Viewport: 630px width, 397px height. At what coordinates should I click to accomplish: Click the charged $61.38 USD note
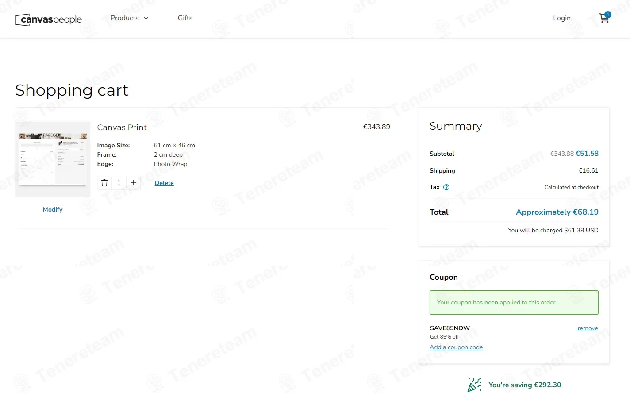(x=553, y=230)
